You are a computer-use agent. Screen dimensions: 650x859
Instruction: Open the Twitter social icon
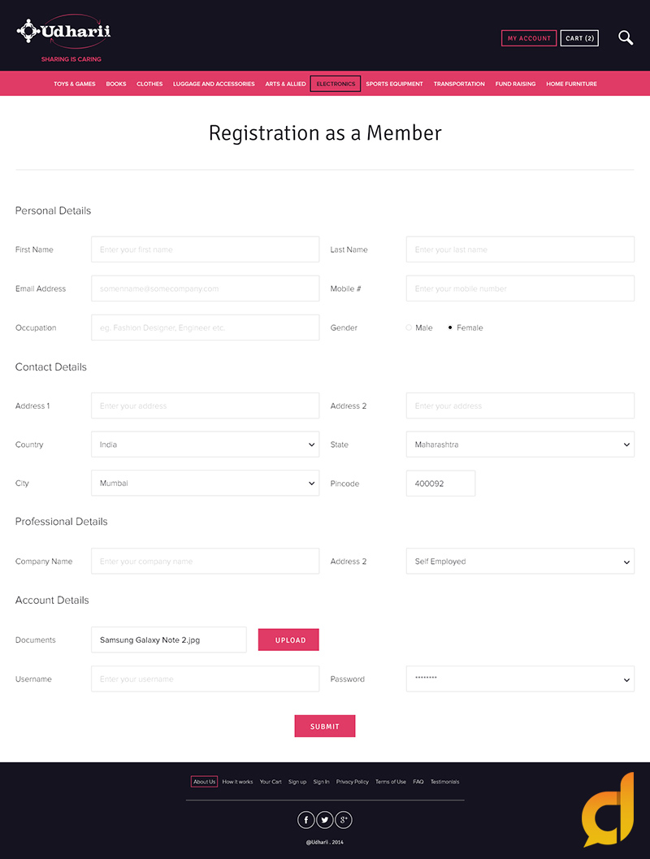325,820
